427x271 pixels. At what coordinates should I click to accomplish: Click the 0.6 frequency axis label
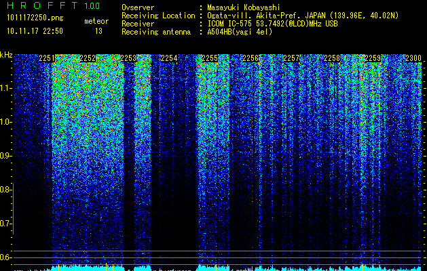click(x=5, y=257)
